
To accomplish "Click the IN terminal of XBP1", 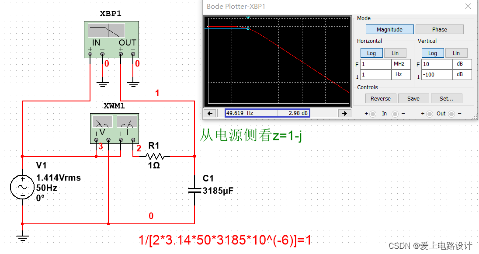I will (x=90, y=53).
